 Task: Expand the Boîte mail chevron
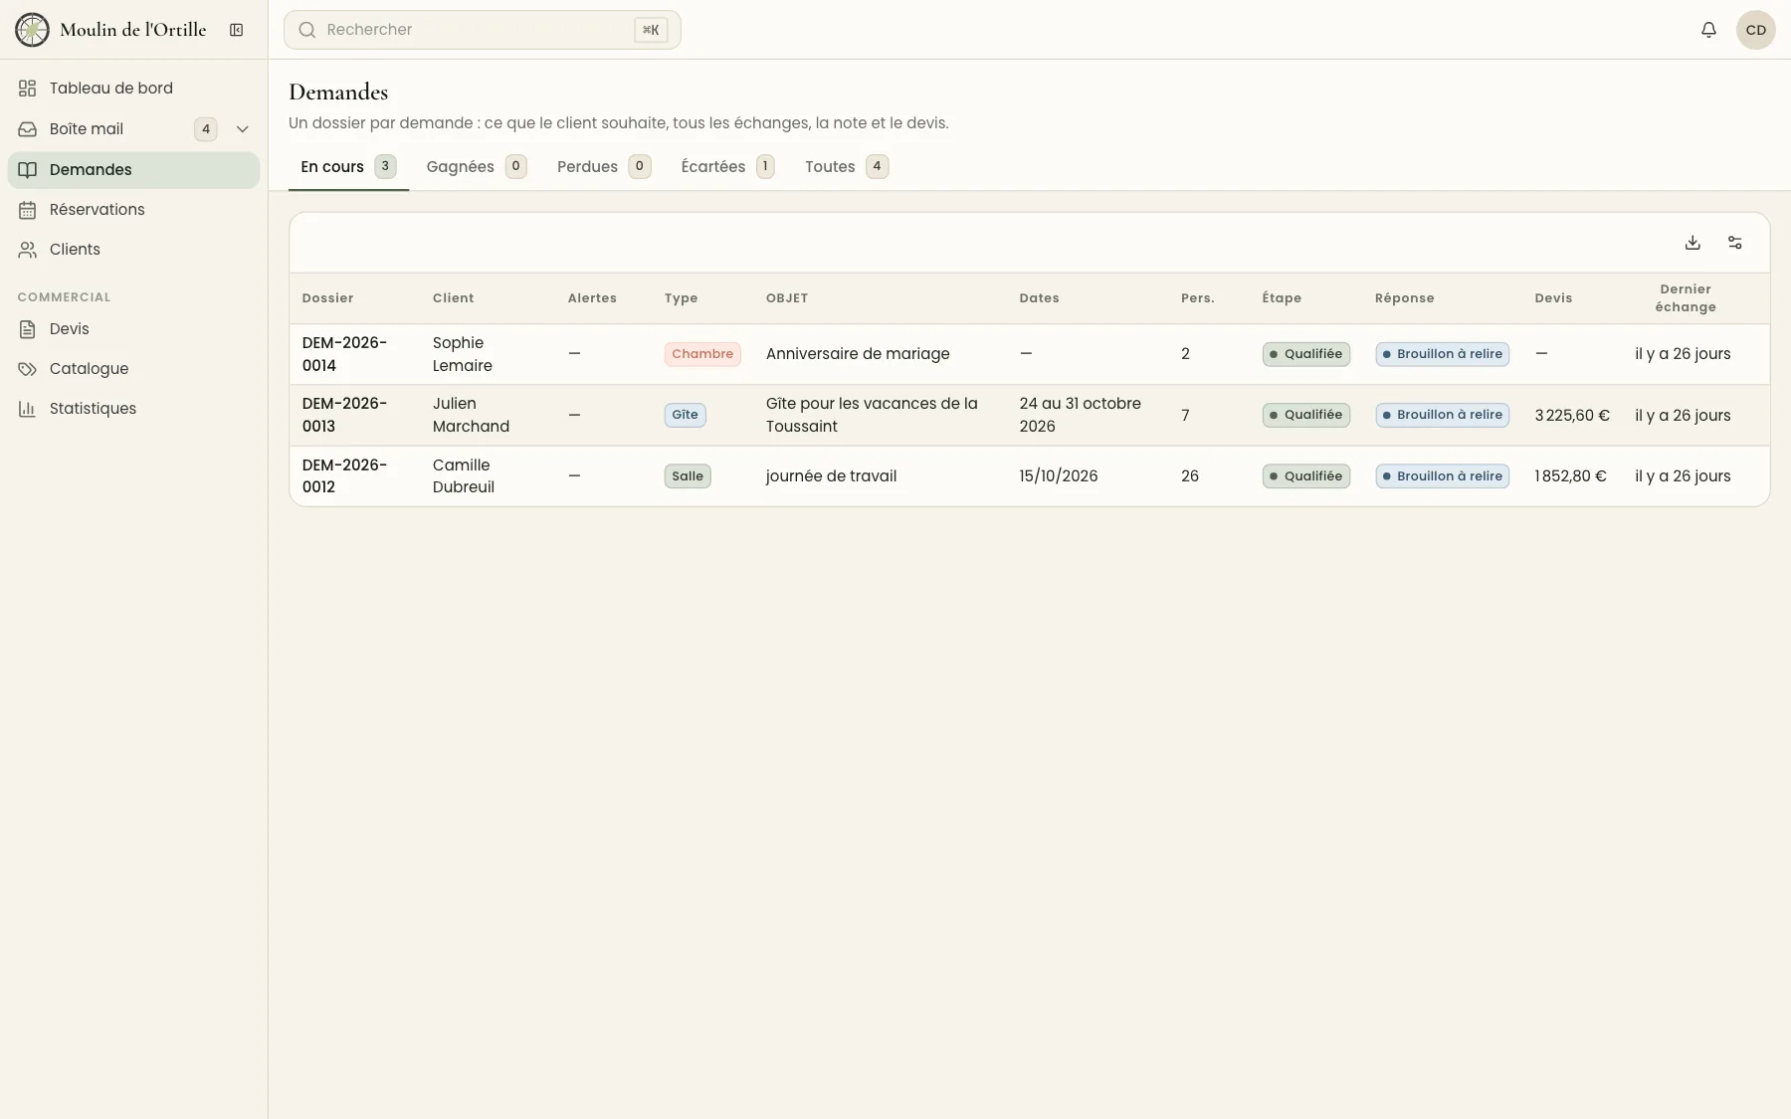click(242, 129)
